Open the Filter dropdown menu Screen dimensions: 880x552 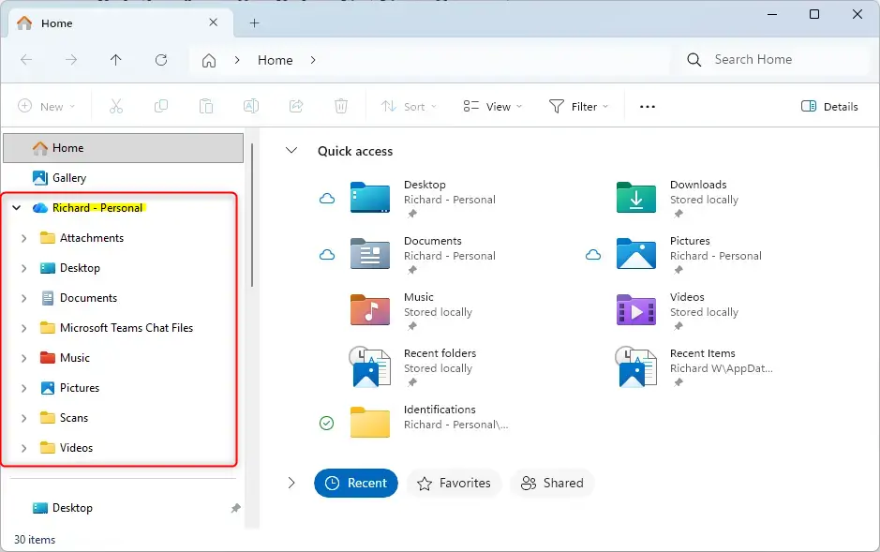[x=578, y=106]
